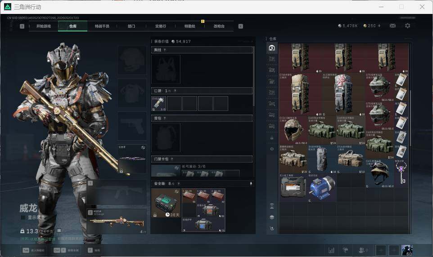Click the plus next to 250 currency
Image resolution: width=433 pixels, height=257 pixels.
click(379, 26)
